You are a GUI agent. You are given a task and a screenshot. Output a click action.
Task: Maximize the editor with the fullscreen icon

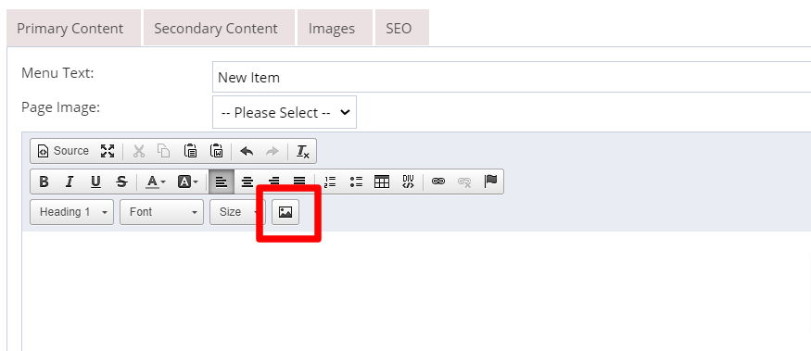point(108,151)
